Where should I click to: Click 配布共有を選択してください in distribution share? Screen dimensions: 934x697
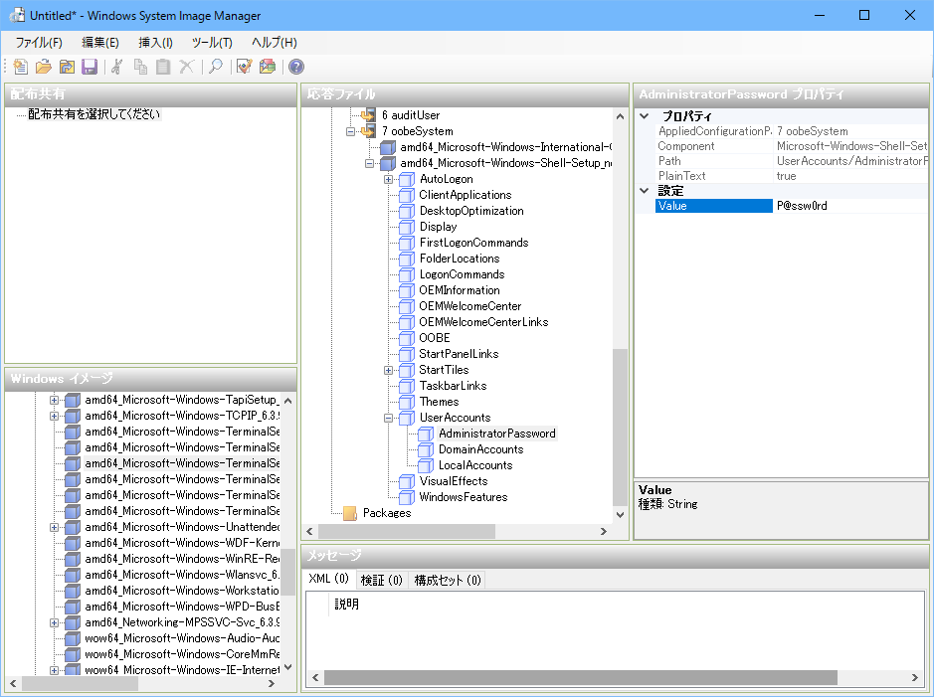(94, 114)
